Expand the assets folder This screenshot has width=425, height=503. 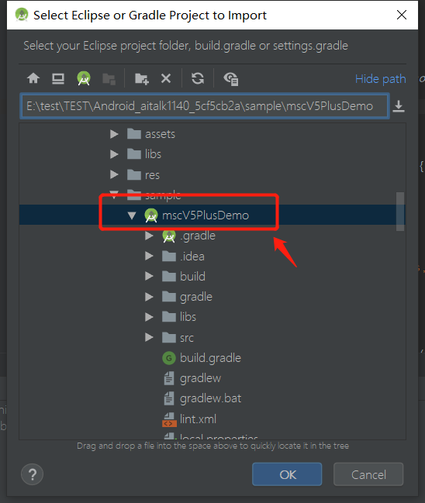click(114, 134)
